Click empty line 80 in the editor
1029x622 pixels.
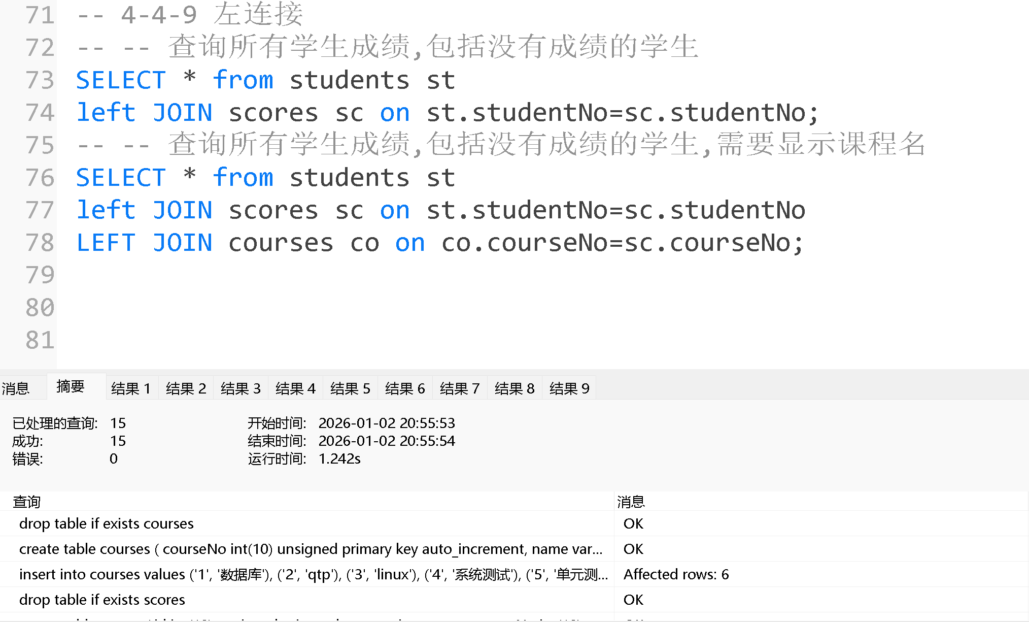click(x=203, y=307)
